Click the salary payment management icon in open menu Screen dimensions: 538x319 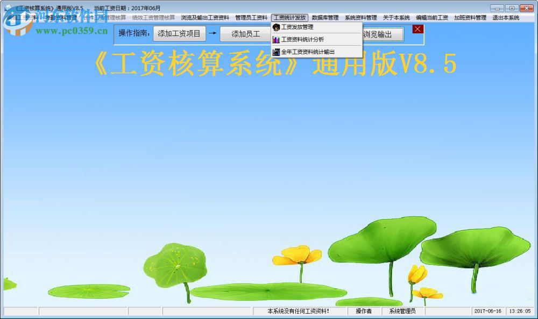(276, 27)
